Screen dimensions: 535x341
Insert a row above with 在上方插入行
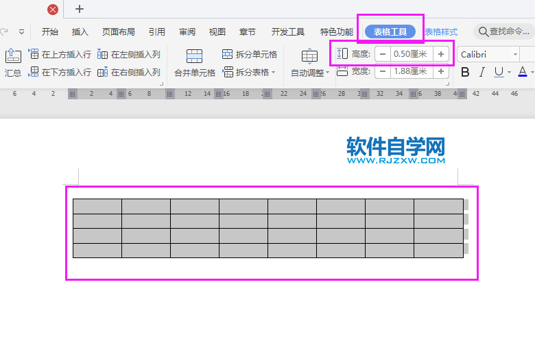coord(60,54)
